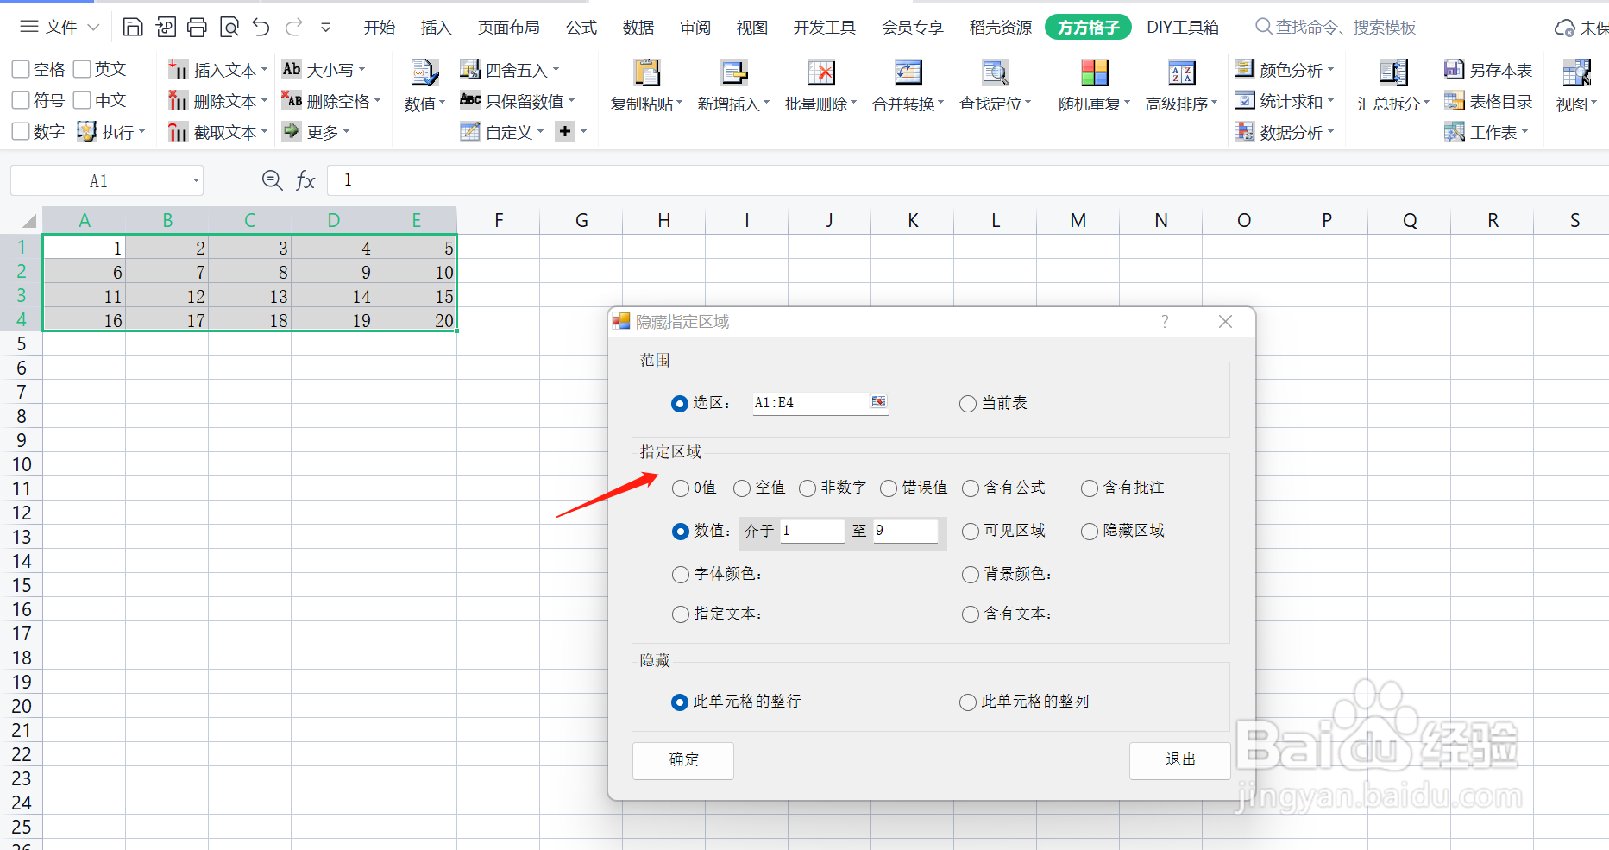Click the 至 value input field showing 9
Viewport: 1609px width, 850px height.
[x=904, y=531]
